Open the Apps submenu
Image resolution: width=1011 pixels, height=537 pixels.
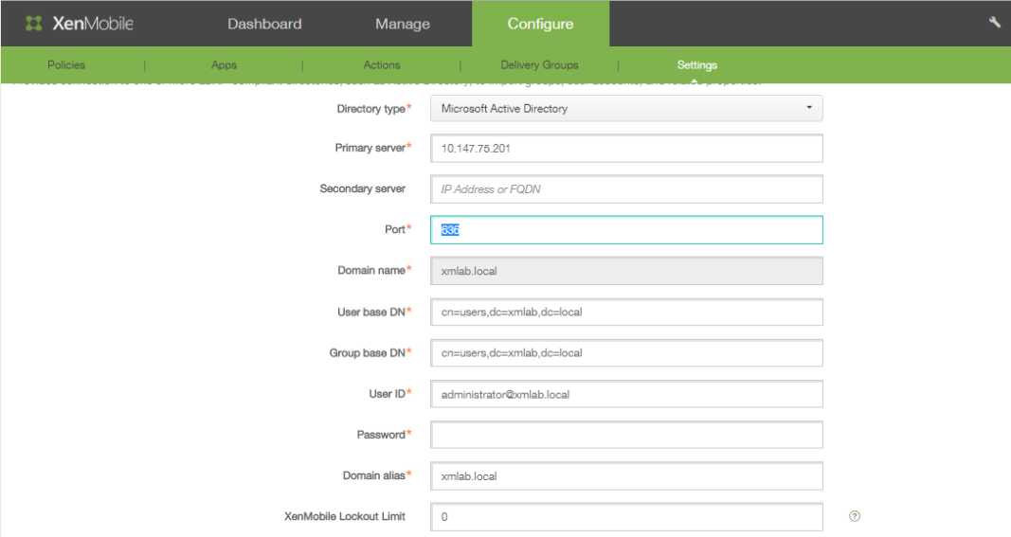[x=224, y=65]
